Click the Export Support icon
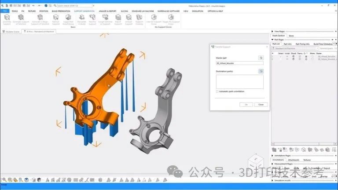338x190 pixels. coord(118,18)
